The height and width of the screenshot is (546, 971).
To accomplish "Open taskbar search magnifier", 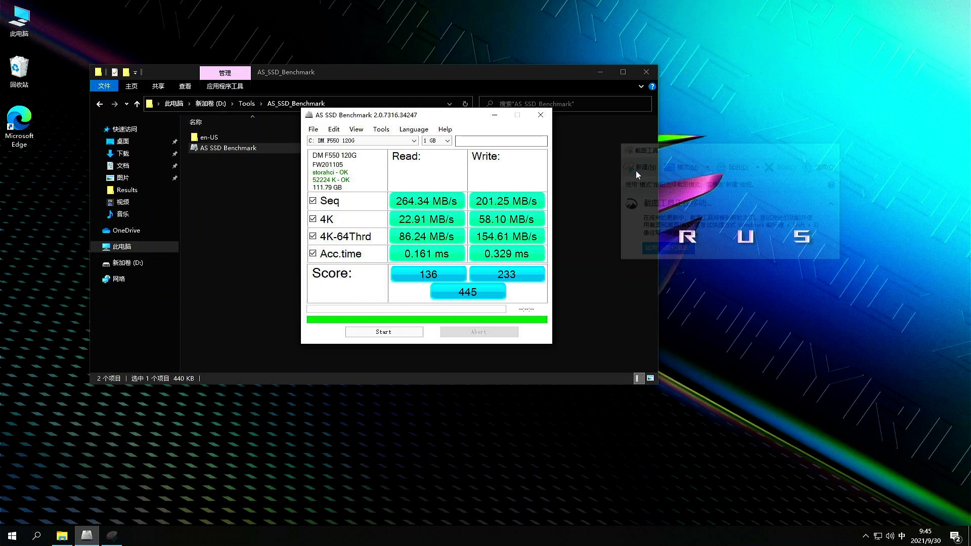I will point(36,536).
